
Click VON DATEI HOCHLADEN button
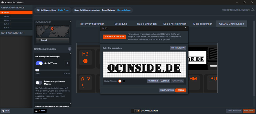pos(114,37)
